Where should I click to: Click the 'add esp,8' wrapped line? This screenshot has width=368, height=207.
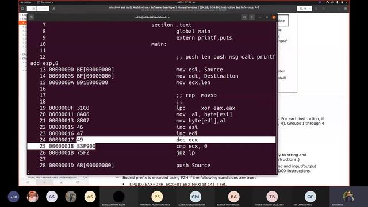[44, 63]
